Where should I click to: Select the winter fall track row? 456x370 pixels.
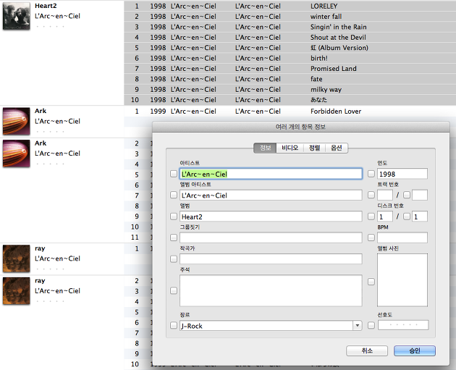click(x=290, y=17)
